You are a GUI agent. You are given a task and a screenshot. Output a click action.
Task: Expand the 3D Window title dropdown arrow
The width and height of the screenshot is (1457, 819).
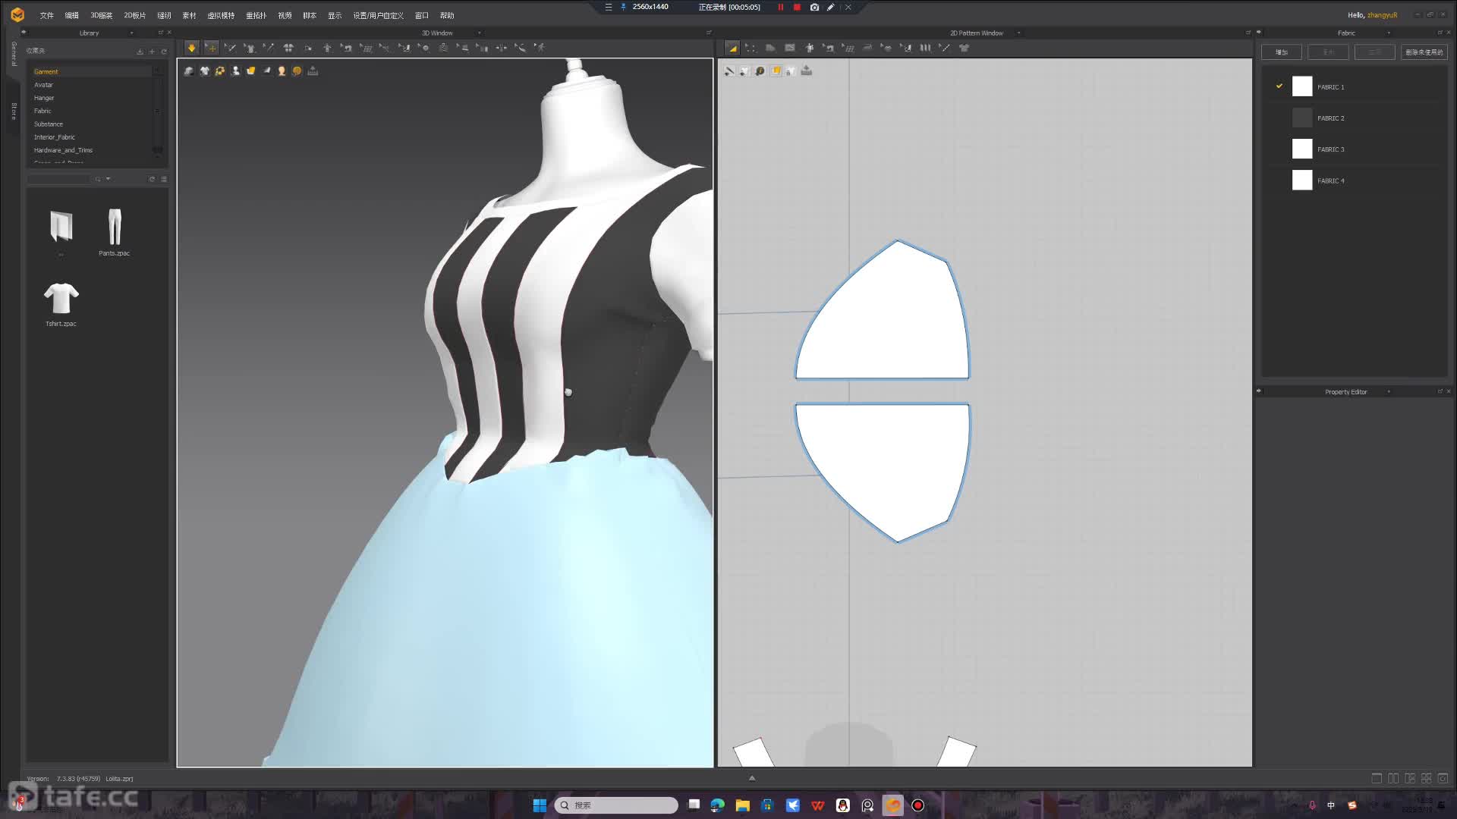click(479, 33)
